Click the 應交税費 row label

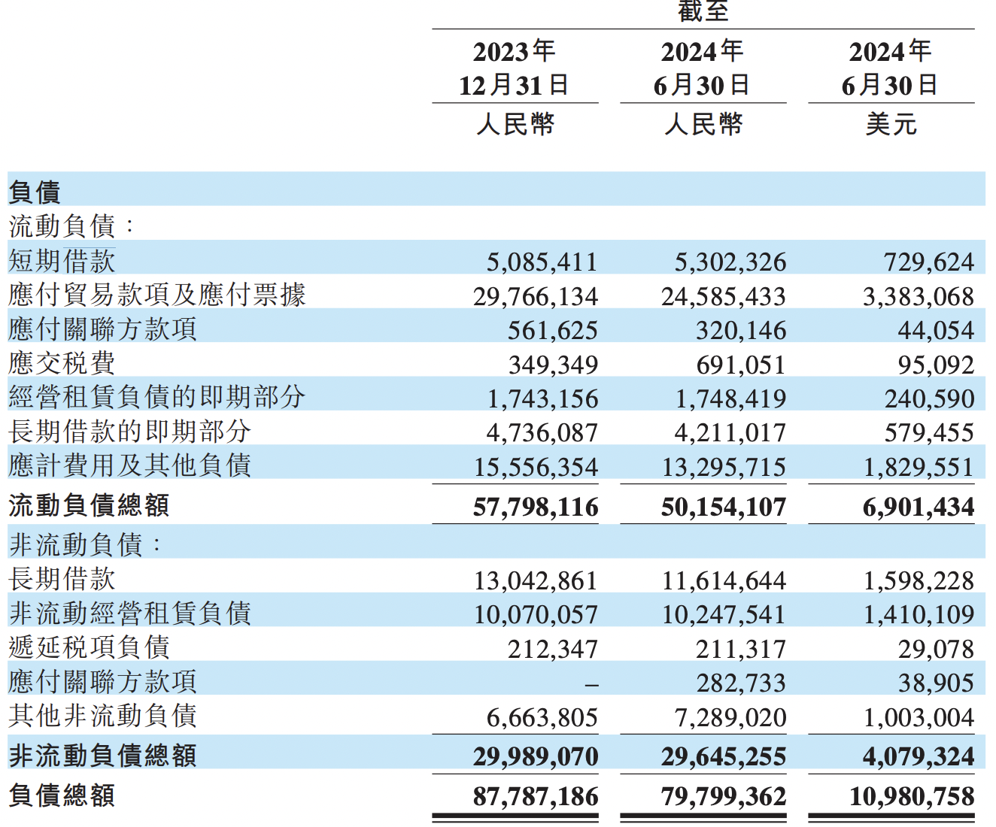pos(62,363)
